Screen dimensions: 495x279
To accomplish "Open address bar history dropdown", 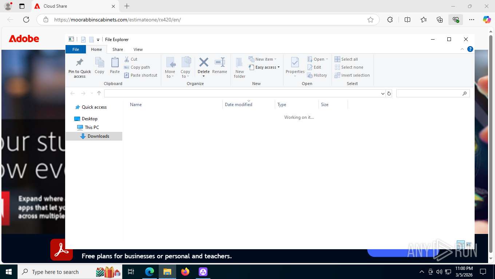I will point(383,93).
